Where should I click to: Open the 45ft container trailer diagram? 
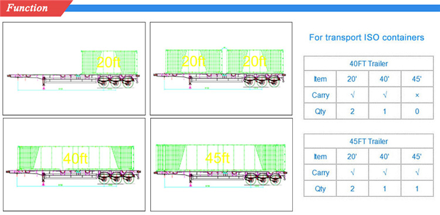click(x=221, y=165)
